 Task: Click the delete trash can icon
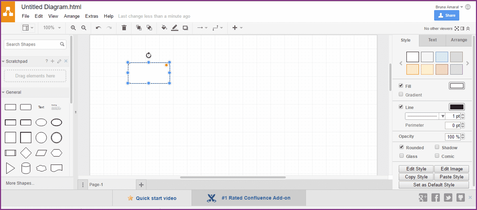point(124,28)
